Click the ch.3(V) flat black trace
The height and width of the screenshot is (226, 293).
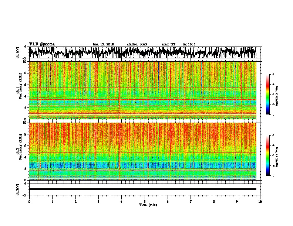click(x=143, y=189)
